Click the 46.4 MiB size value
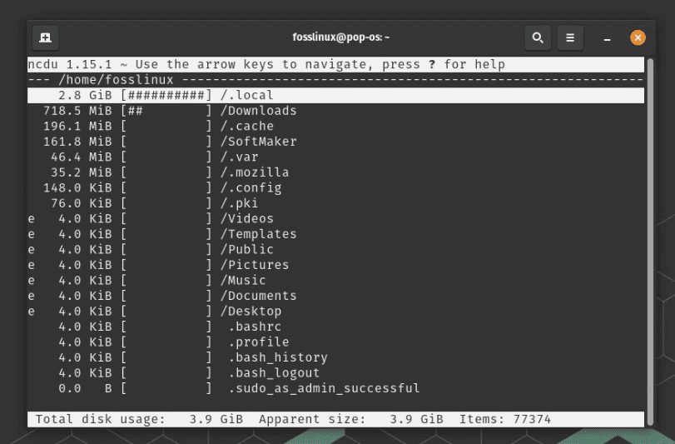Screen dimensions: 675x444 point(81,157)
